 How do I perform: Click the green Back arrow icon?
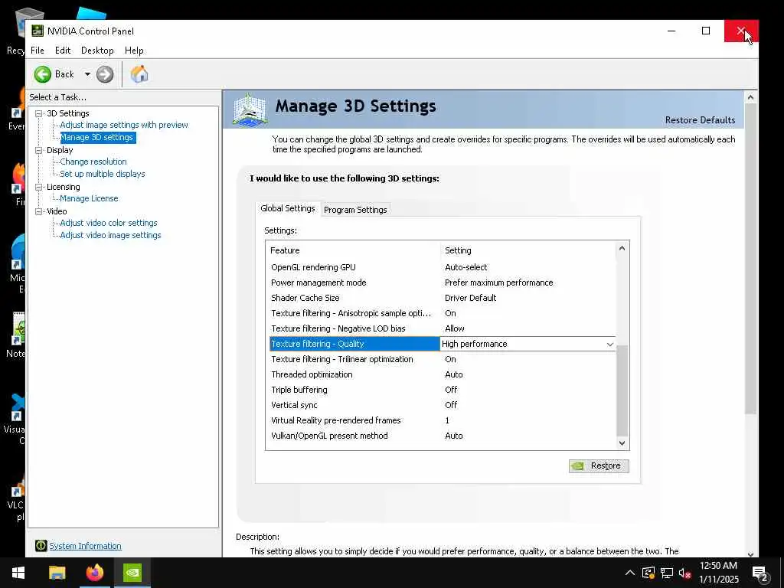[43, 74]
